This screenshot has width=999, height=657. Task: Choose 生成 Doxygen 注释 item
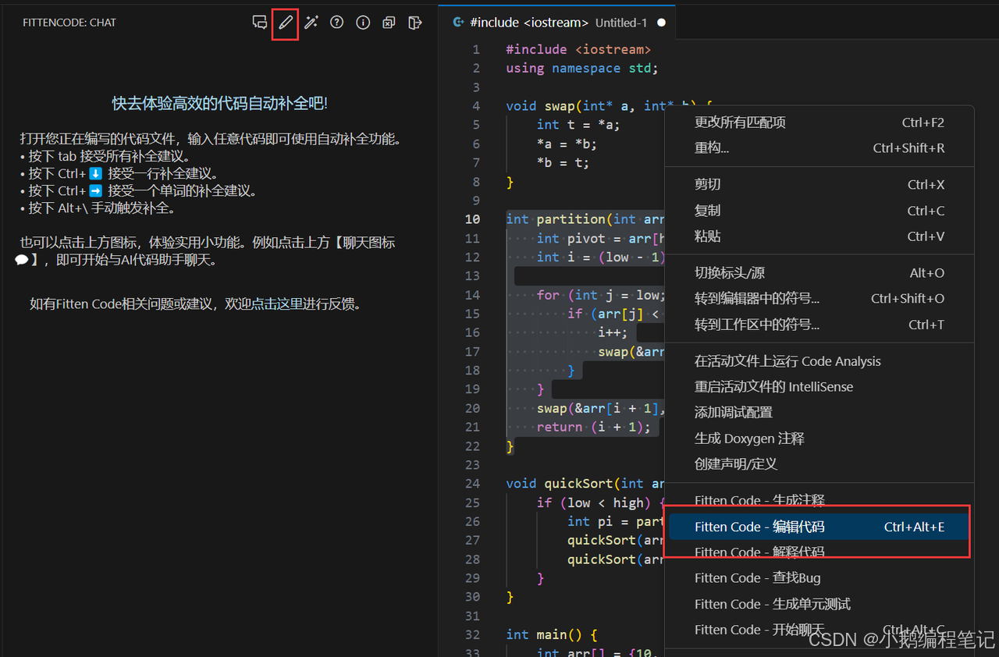819,439
